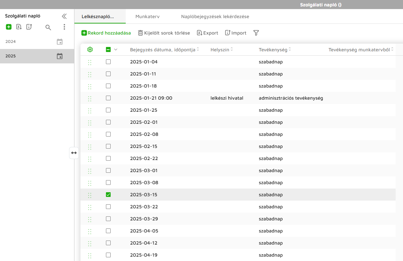Sort by Tevékenység column arrows
This screenshot has height=261, width=403.
click(290, 50)
